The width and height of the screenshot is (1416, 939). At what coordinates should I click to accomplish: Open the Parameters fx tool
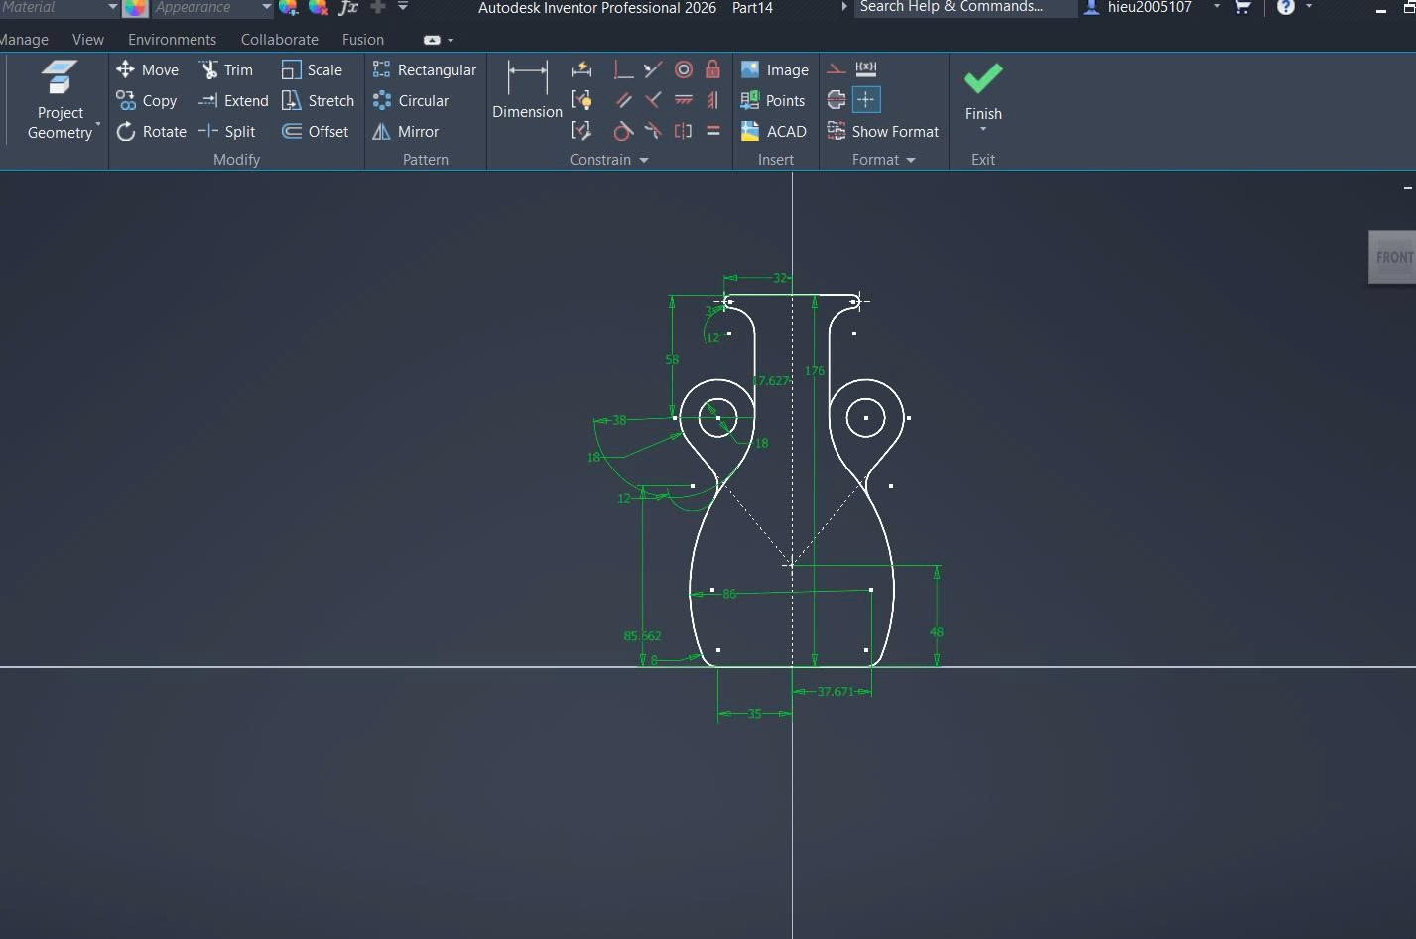click(x=347, y=8)
